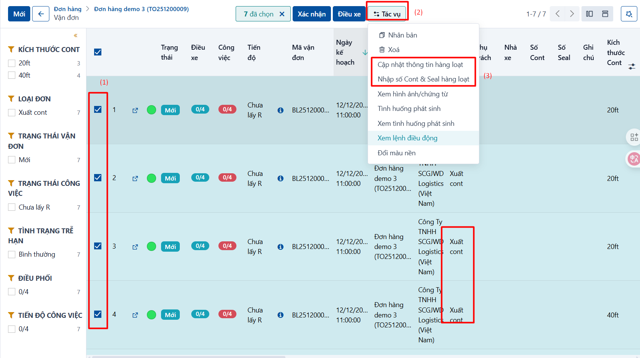
Task: Click the Điều xe button
Action: point(349,14)
